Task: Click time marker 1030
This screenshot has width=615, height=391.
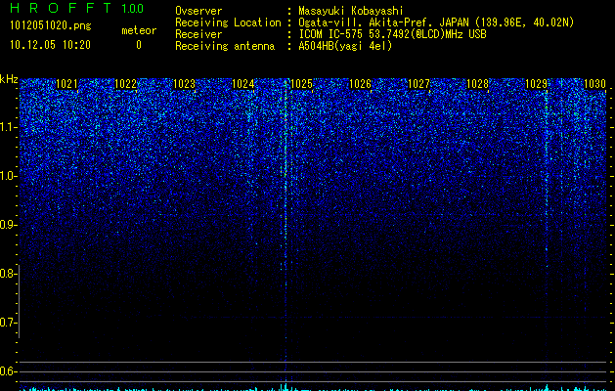Action: point(595,84)
